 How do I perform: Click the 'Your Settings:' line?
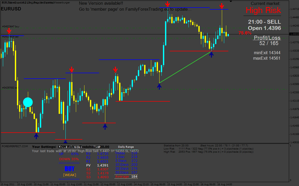(x=71, y=147)
